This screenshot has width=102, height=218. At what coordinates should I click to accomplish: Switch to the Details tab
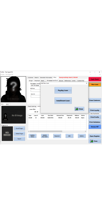[36, 78]
